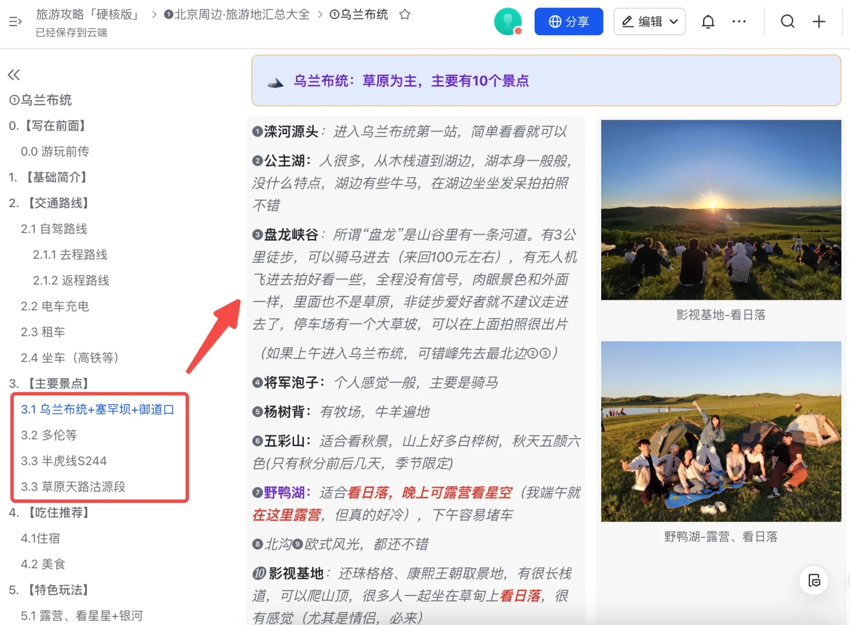The width and height of the screenshot is (850, 625).
Task: Select 3.3 草原天路沽源段 in outline
Action: click(x=73, y=487)
